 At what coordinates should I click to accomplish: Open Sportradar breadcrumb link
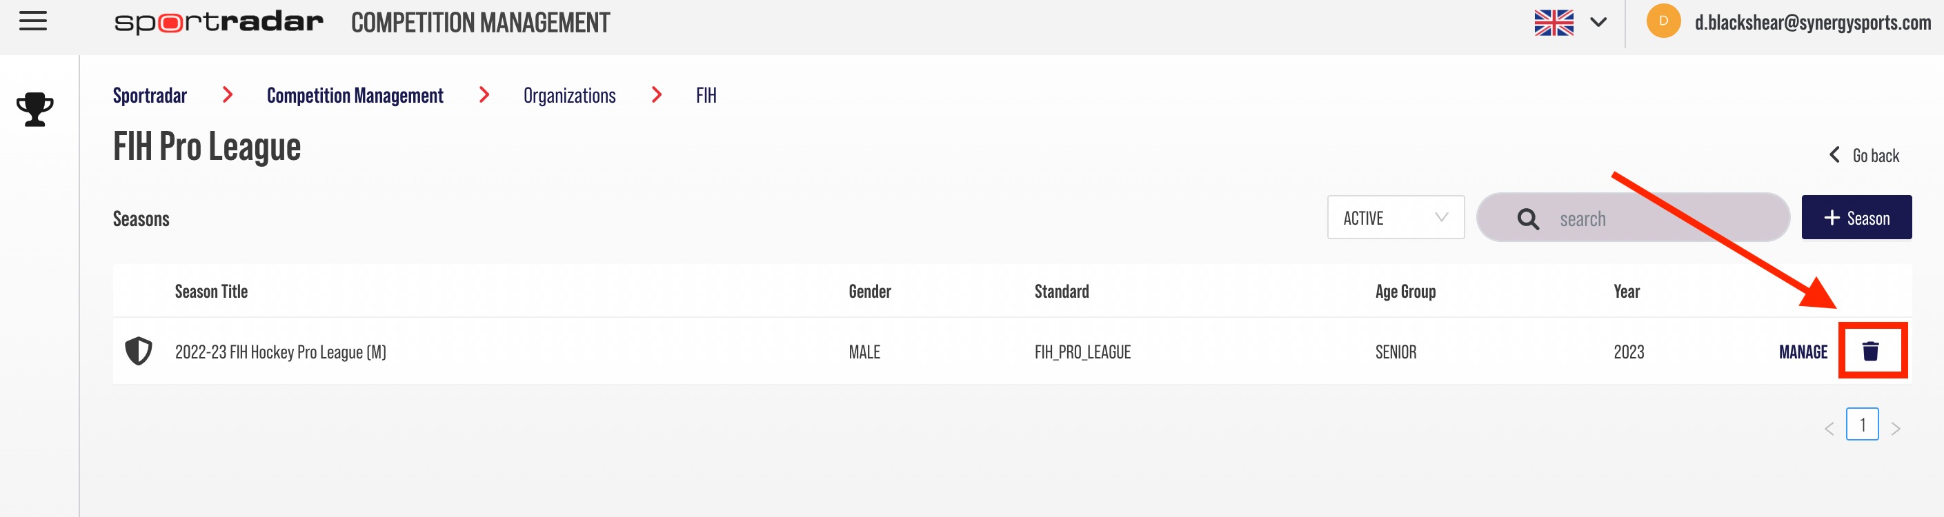(150, 96)
